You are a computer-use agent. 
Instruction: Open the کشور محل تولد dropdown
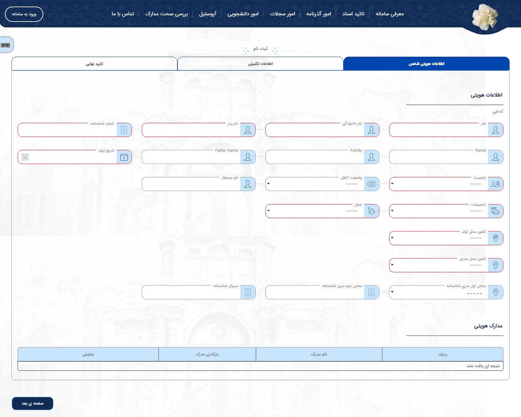point(439,238)
